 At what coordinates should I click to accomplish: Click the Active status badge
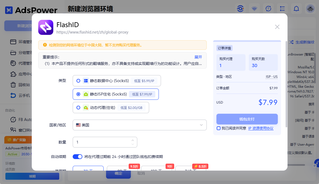pos(12,154)
